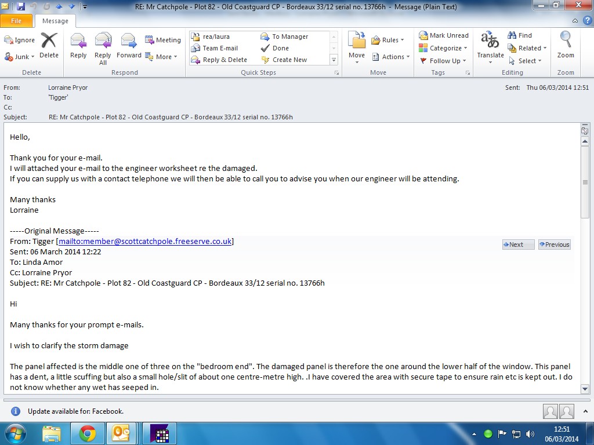Screen dimensions: 594x445
Task: Click Find in the Editing group
Action: [x=520, y=35]
